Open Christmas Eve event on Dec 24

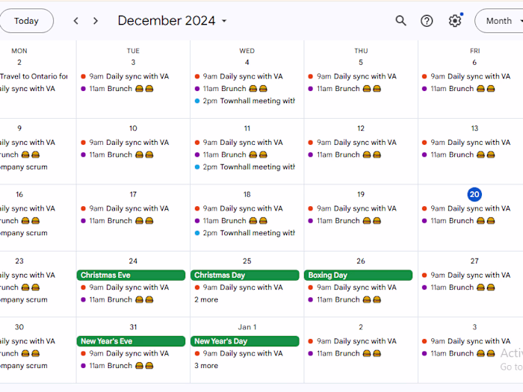(131, 275)
